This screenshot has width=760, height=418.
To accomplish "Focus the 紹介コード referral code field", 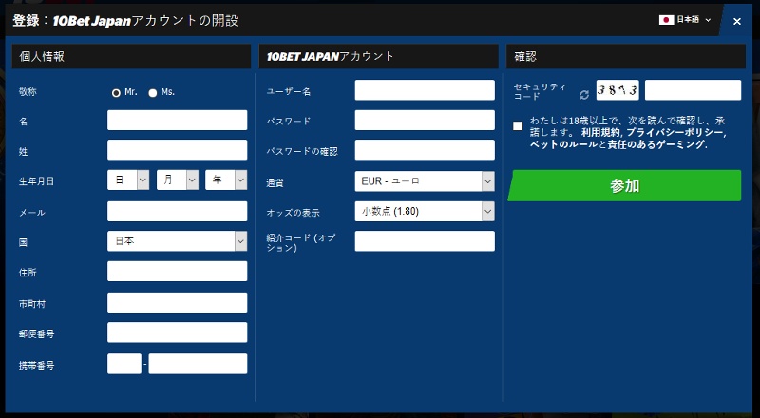I will coord(425,241).
